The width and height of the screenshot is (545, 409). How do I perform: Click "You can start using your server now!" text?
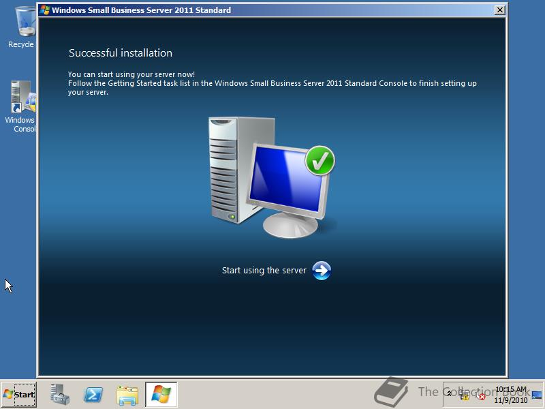131,74
